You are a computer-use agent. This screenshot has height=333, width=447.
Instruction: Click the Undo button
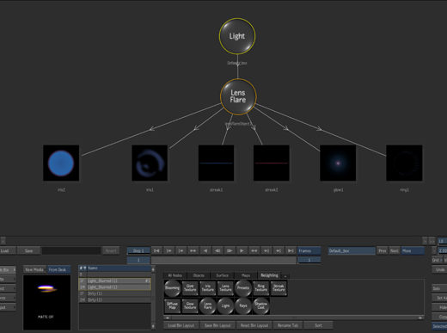440,269
